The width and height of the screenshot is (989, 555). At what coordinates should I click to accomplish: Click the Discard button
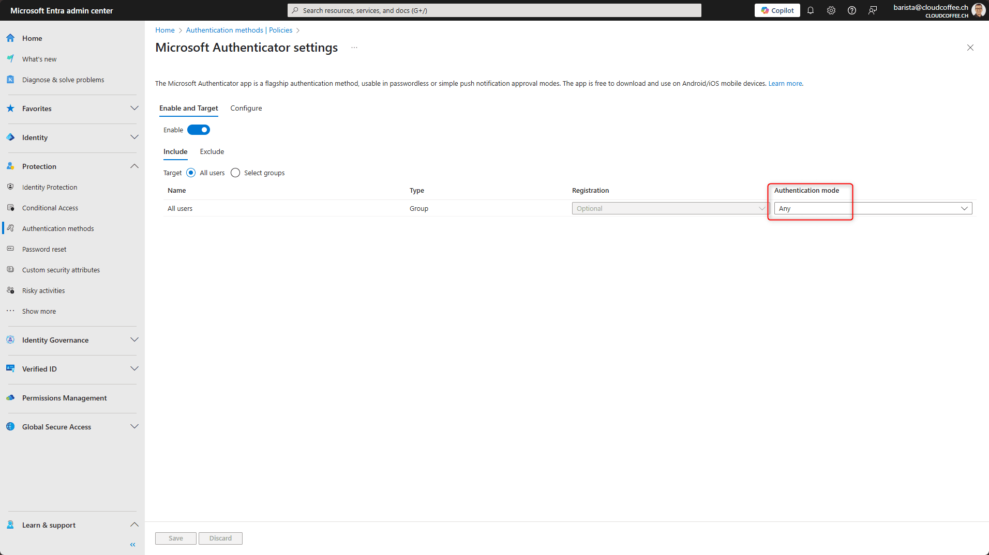220,538
